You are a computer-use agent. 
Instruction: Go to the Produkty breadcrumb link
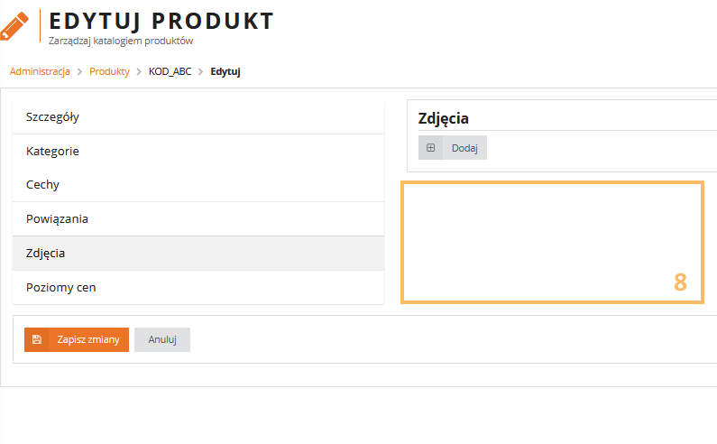click(x=109, y=71)
